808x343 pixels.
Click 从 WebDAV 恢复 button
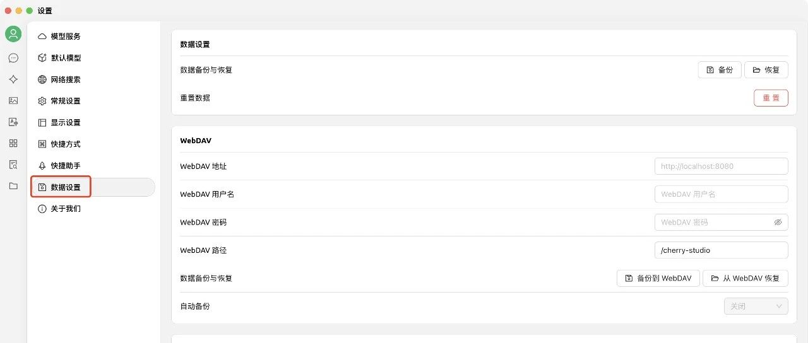point(745,278)
